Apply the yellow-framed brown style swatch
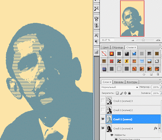Screen dimensions: 162x140 tap(127, 61)
